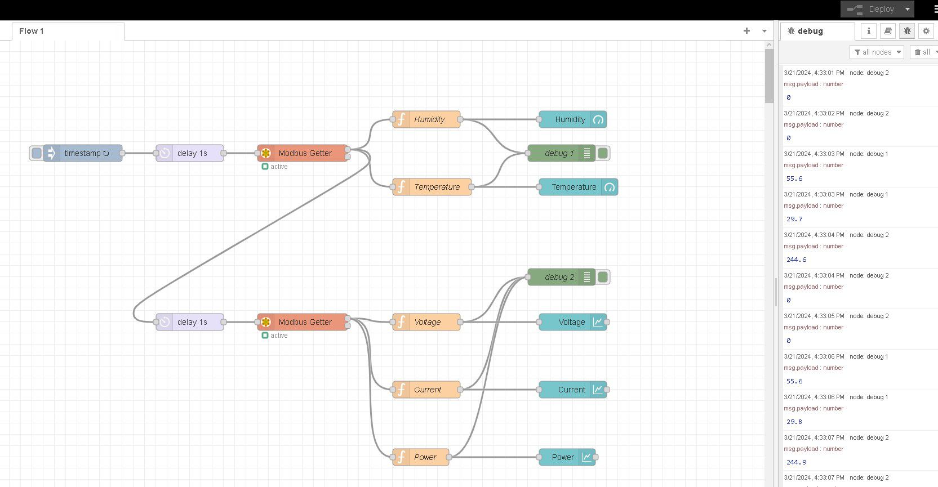Add a new flow with plus button
Screen dimensions: 938x487
[x=746, y=31]
